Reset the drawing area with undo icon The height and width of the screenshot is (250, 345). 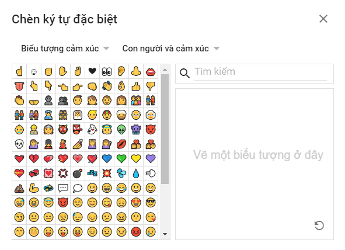tap(319, 225)
